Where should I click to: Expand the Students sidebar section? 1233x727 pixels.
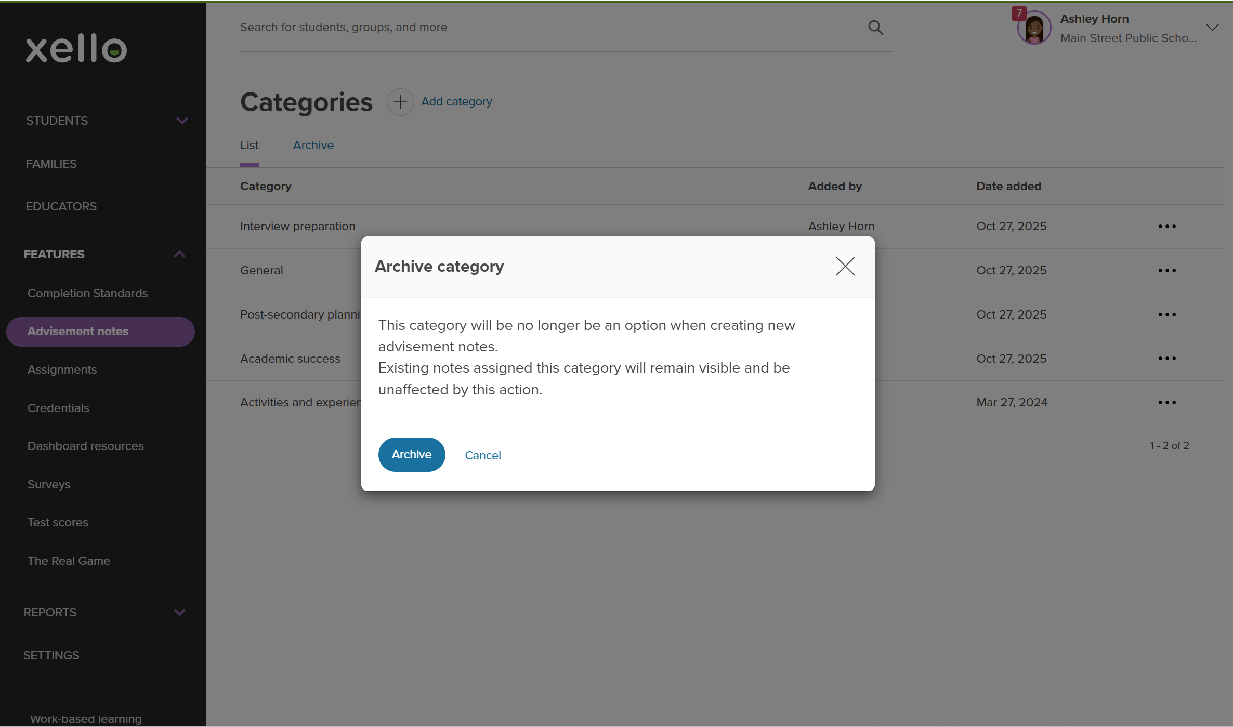click(x=181, y=121)
